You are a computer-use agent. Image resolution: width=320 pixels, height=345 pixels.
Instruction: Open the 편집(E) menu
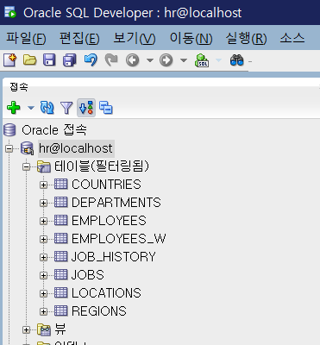(x=79, y=38)
